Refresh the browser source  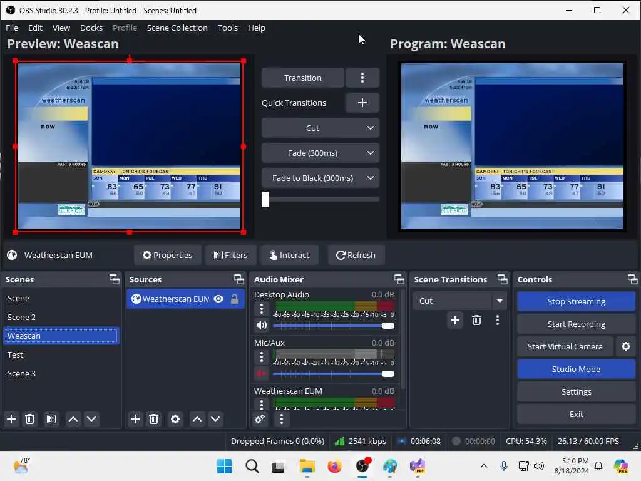[x=356, y=255]
